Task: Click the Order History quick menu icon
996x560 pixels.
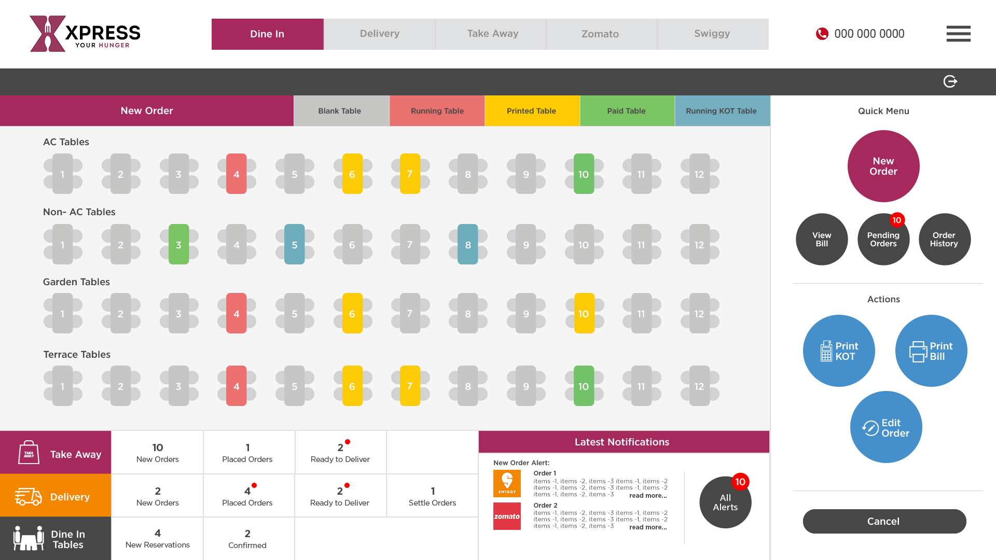Action: coord(944,239)
